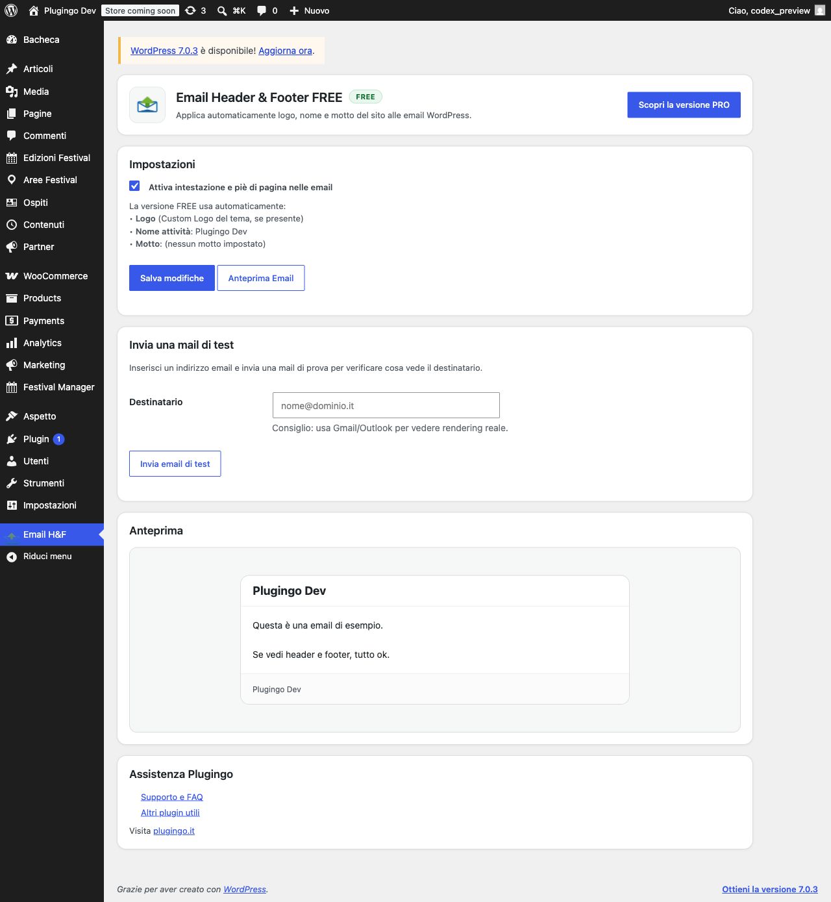Click the Plugingo Dev heading in email preview
This screenshot has width=831, height=902.
click(289, 591)
